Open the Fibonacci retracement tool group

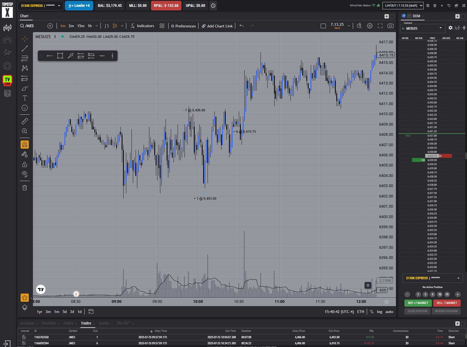pos(25,58)
